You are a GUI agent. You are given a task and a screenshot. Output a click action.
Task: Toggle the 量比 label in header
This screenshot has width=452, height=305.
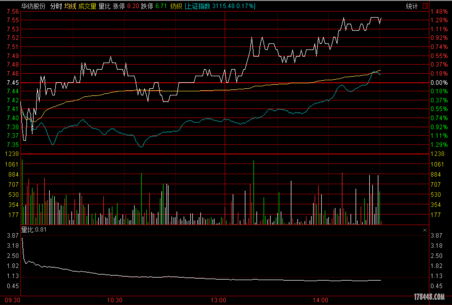pyautogui.click(x=104, y=6)
